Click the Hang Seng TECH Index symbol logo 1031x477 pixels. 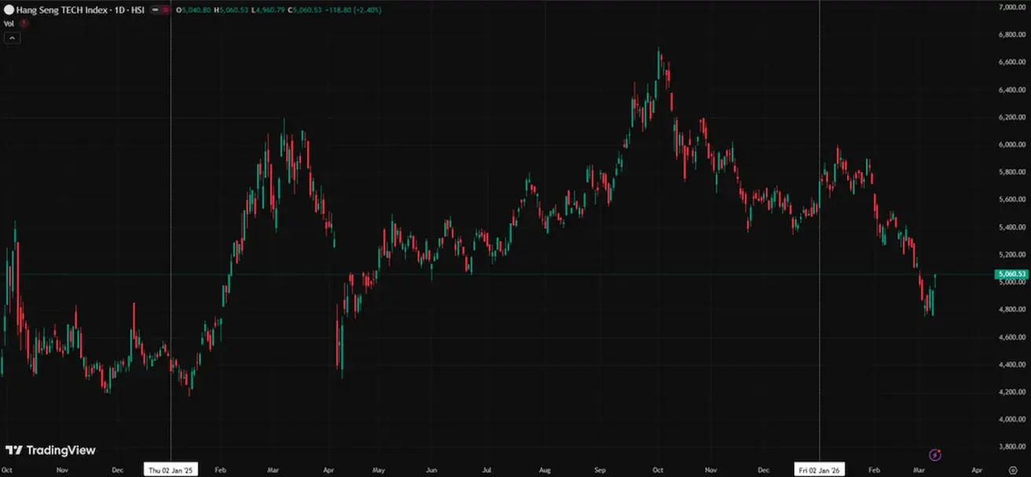pos(9,10)
